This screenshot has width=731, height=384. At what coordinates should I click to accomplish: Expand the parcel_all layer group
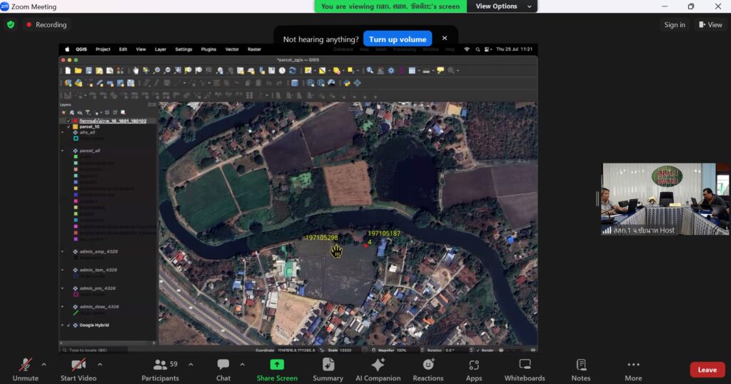pyautogui.click(x=63, y=151)
